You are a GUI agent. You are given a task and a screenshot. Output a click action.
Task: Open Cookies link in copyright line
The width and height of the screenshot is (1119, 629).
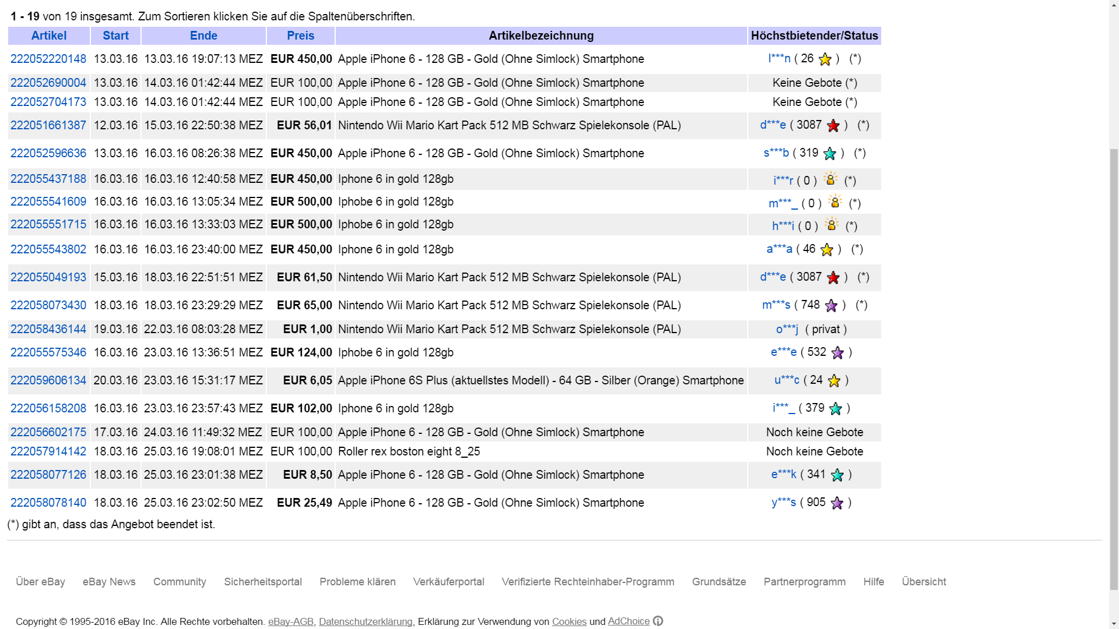coord(569,621)
